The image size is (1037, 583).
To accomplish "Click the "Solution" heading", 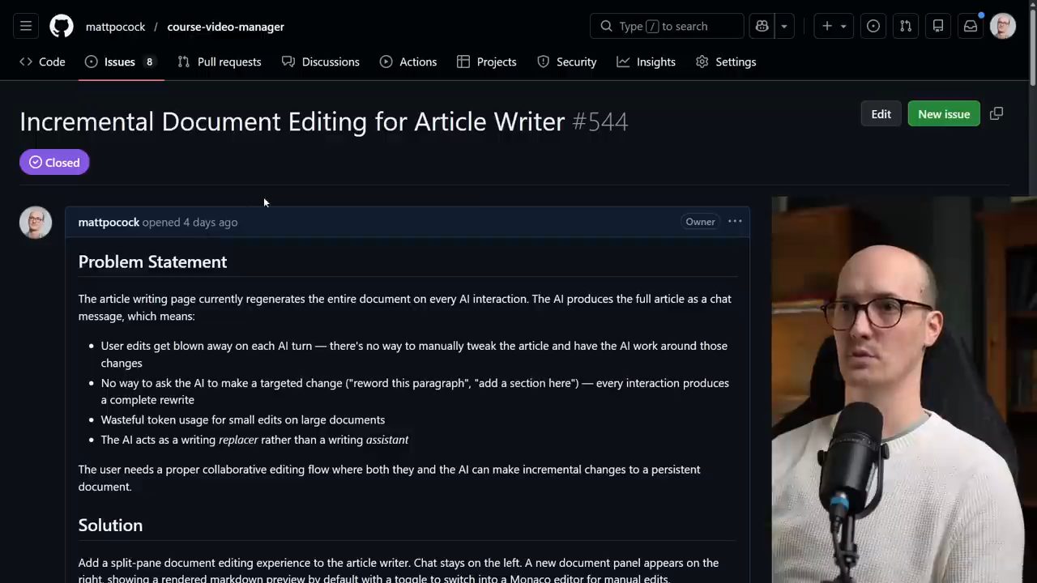I will pyautogui.click(x=110, y=525).
